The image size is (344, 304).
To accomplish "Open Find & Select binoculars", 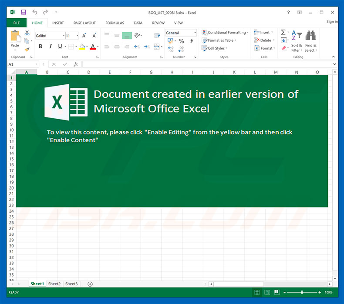I will pos(311,41).
